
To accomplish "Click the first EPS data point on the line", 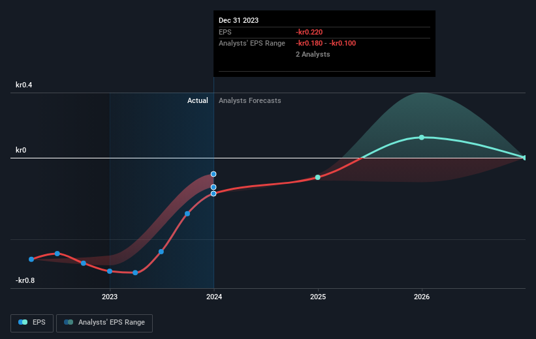I will (x=31, y=259).
